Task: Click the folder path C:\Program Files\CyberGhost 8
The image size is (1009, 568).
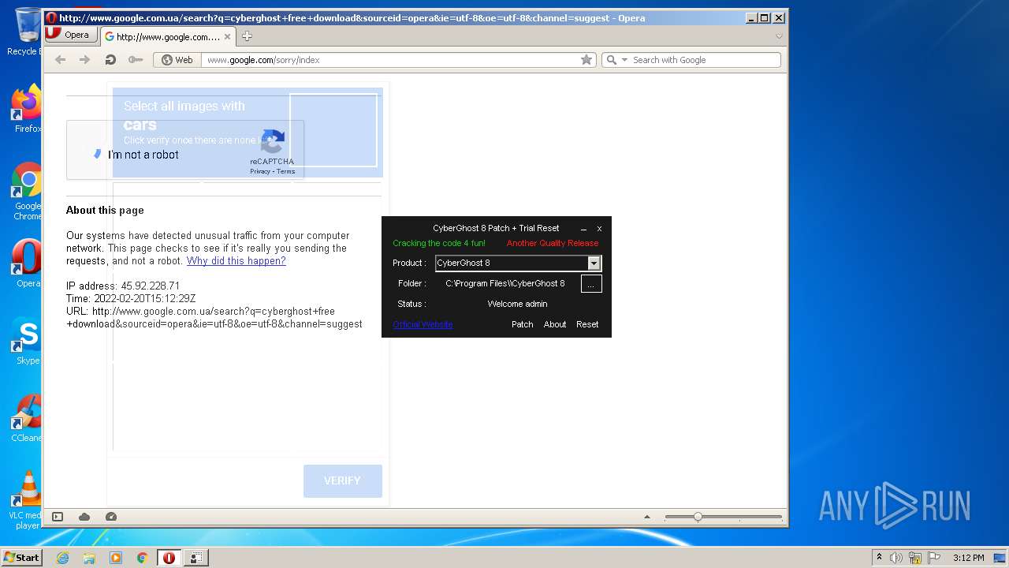Action: coord(505,283)
